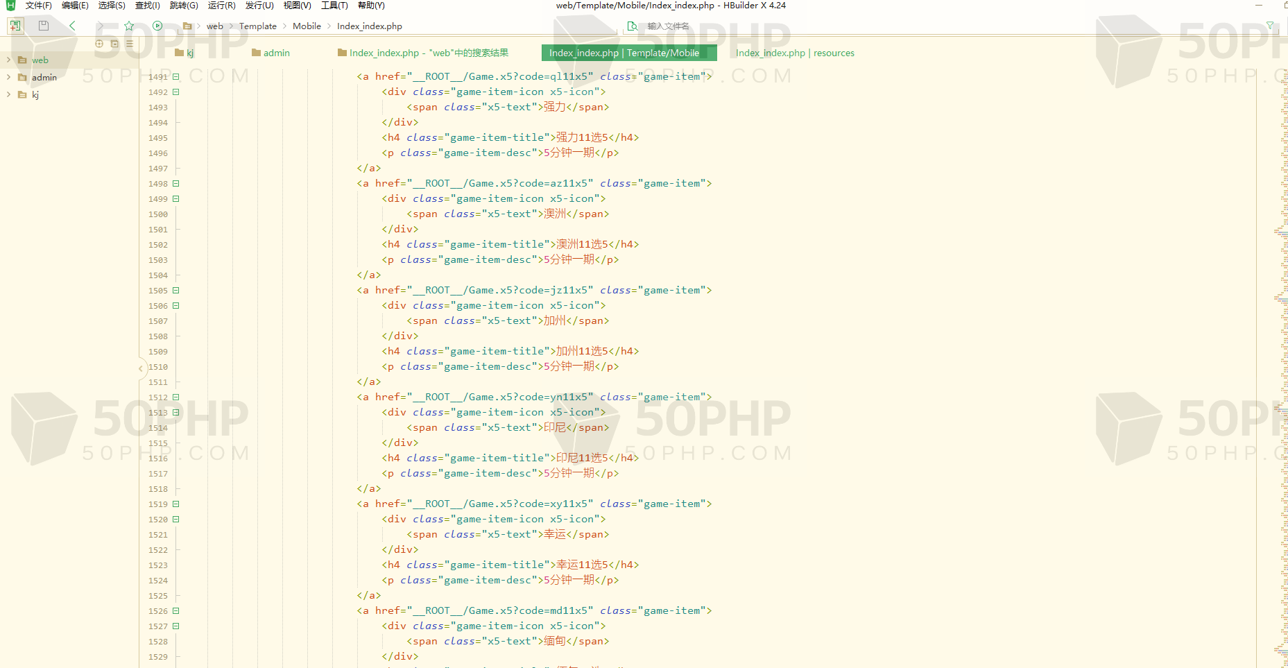This screenshot has height=668, width=1288.
Task: Switch to Index_index.php | resources tab
Action: point(795,53)
